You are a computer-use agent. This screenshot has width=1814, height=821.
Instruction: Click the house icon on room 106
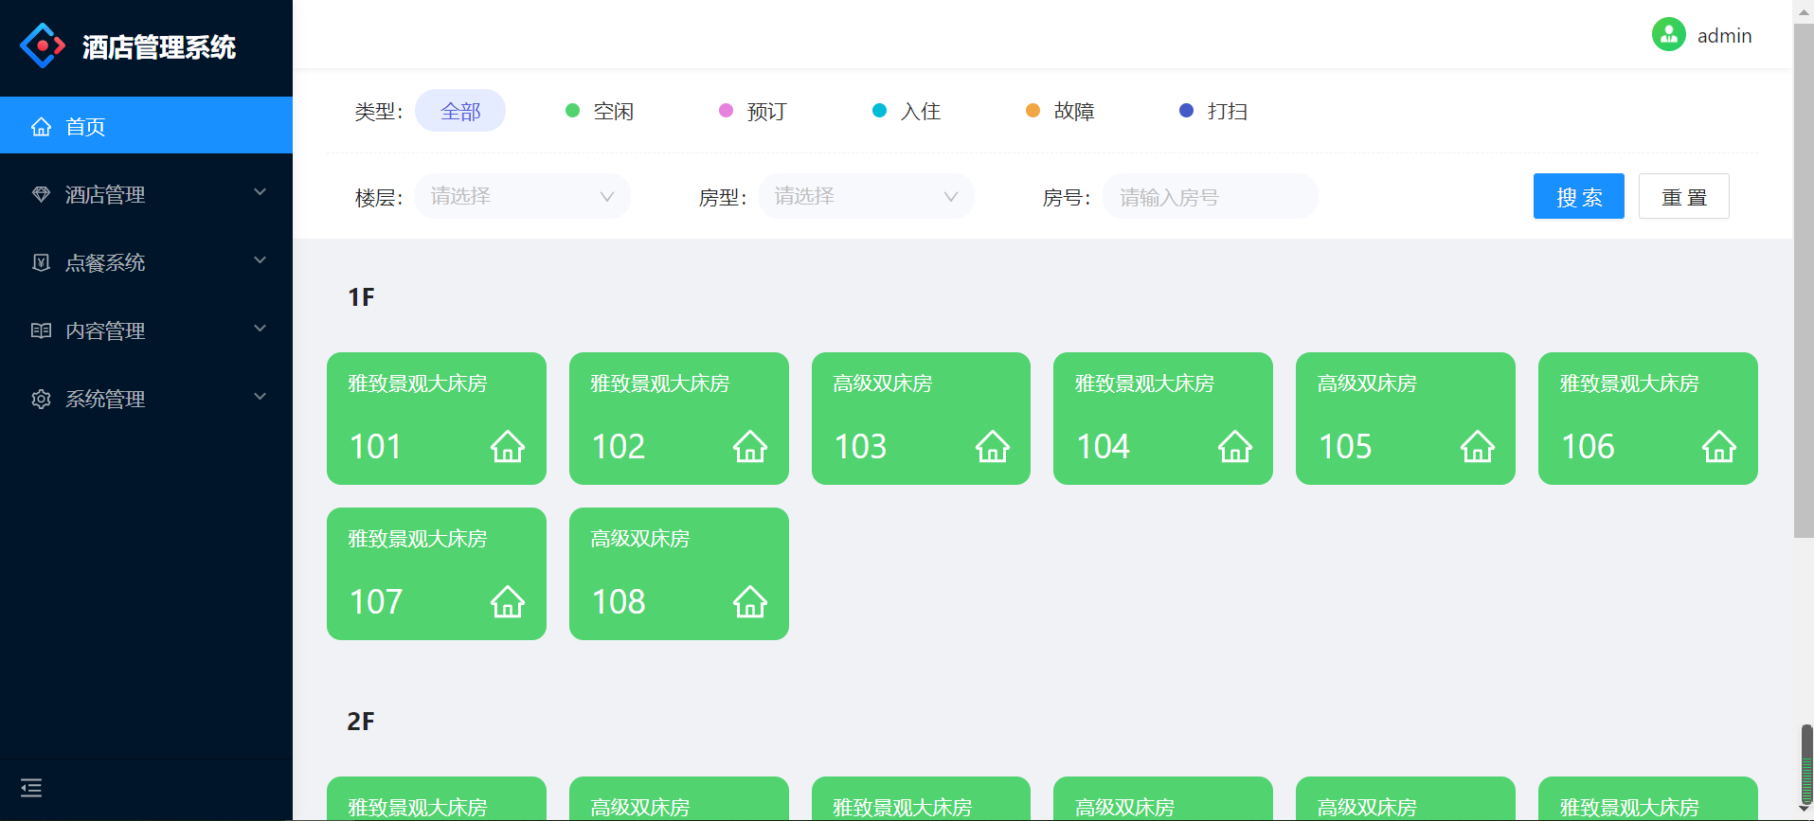click(1719, 445)
